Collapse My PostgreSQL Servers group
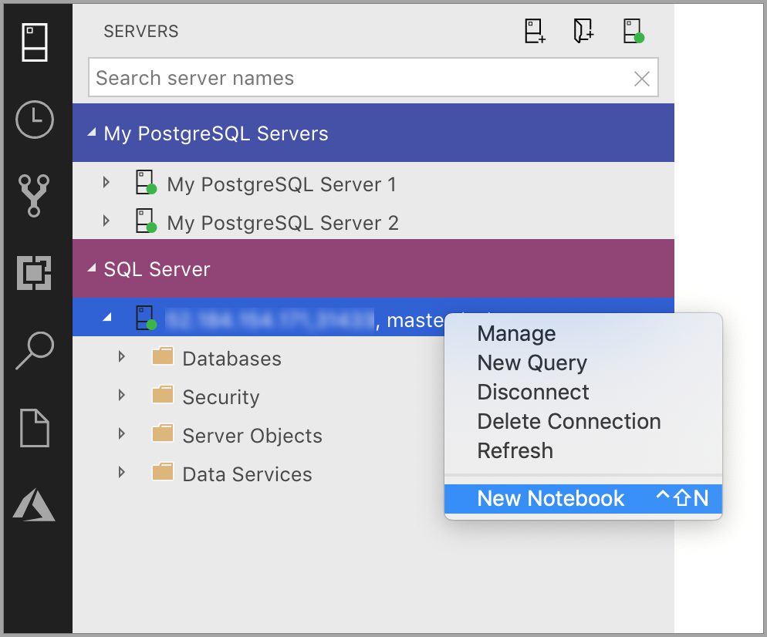Screen dimensions: 767x637 92,133
